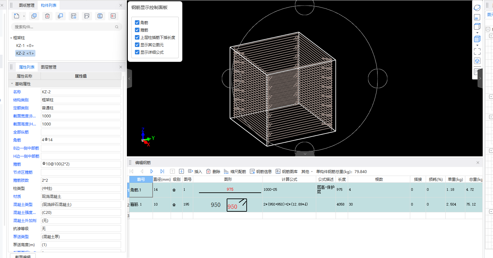Focus the 搜索构件 search field
Image resolution: width=493 pixels, height=258 pixels.
coord(67,27)
